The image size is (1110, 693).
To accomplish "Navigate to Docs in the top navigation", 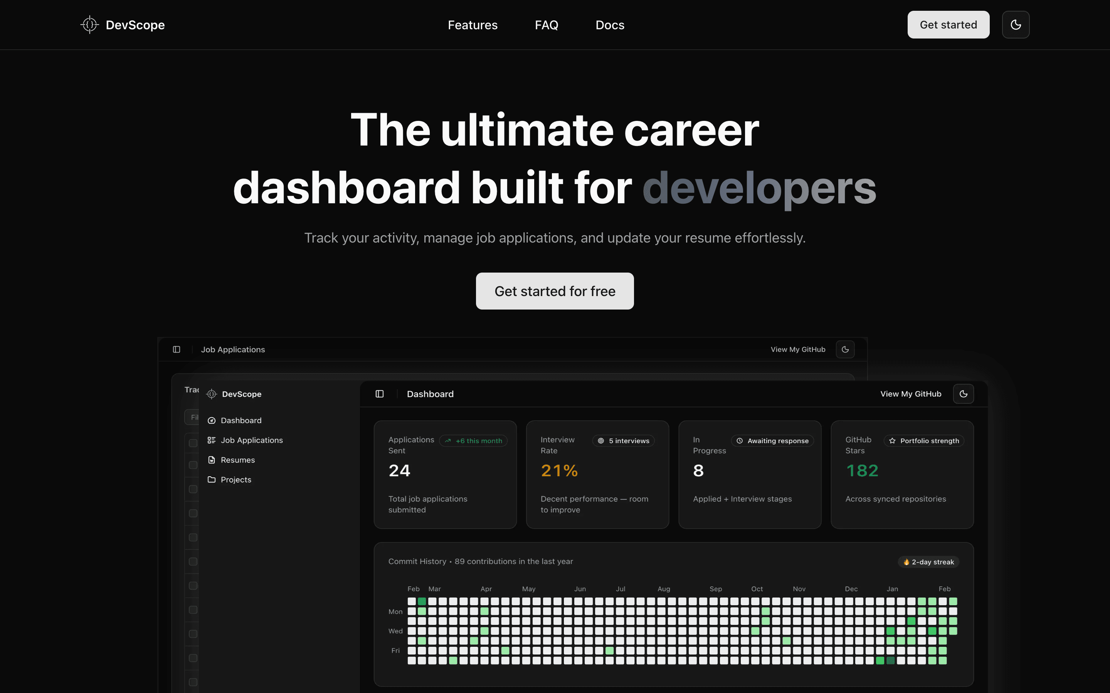I will click(x=610, y=25).
